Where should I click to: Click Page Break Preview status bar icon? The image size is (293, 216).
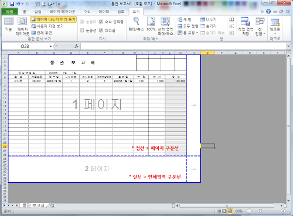coord(230,211)
